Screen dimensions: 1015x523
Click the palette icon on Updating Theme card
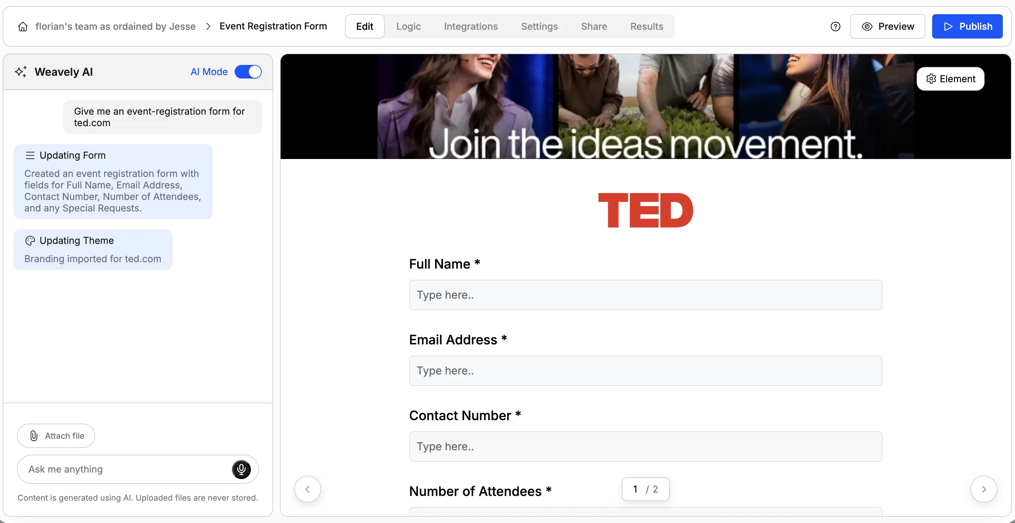30,241
